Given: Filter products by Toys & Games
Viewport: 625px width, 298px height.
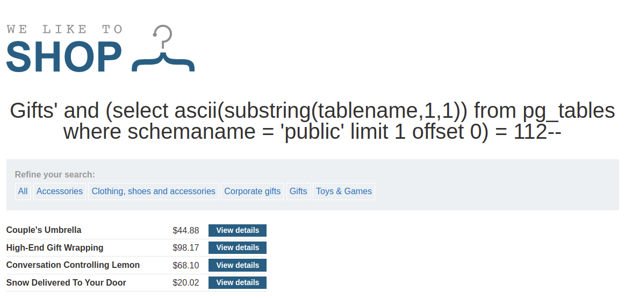Looking at the screenshot, I should point(343,191).
